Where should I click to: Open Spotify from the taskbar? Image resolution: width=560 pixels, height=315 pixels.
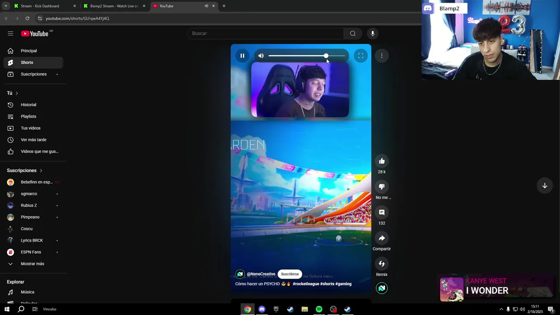tap(319, 309)
